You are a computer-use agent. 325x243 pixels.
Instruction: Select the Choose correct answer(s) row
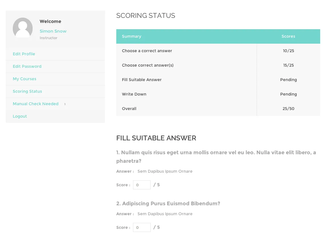148,65
